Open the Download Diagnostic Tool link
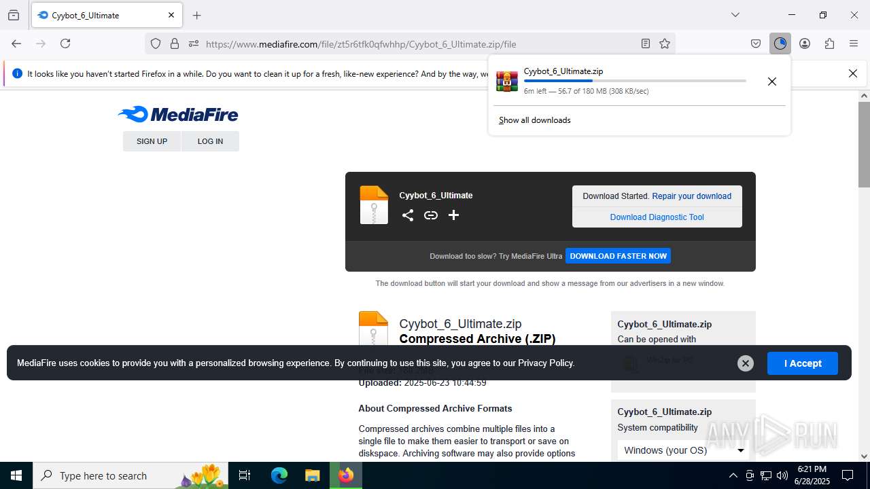Viewport: 870px width, 489px height. [x=657, y=217]
